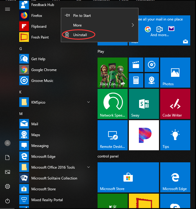The image size is (196, 209).
Task: Open the Photos tile
Action: point(175,73)
